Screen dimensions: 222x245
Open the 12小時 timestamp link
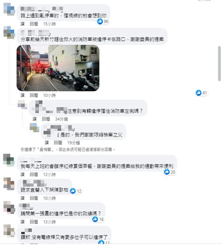tap(49, 174)
